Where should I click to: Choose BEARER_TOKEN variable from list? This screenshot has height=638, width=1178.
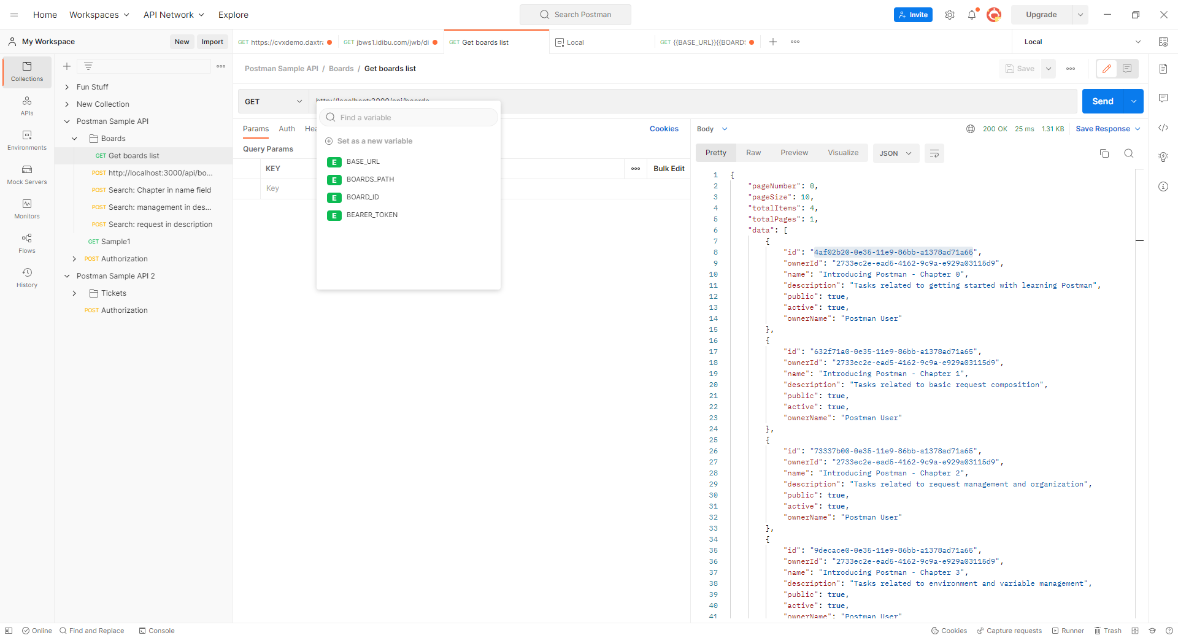click(408, 215)
